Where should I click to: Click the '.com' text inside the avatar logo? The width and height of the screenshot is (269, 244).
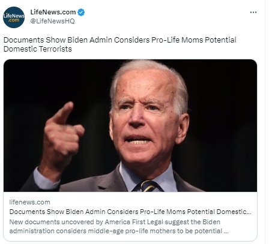[x=14, y=20]
